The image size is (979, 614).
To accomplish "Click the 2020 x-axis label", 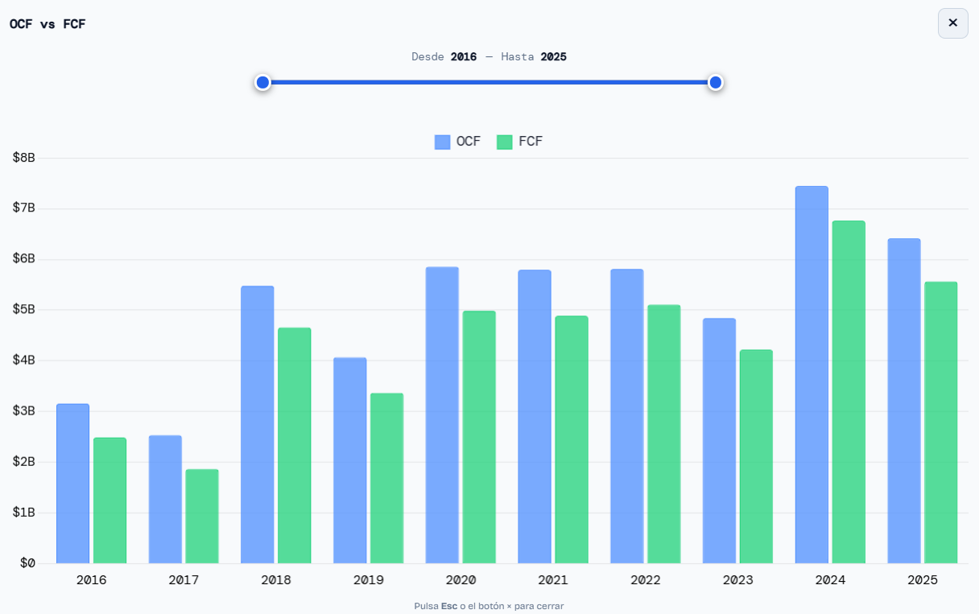I will (461, 580).
